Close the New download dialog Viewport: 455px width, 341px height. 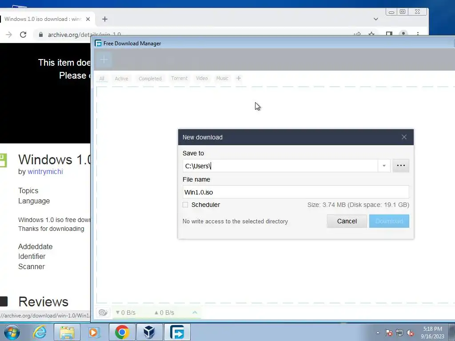pos(404,137)
